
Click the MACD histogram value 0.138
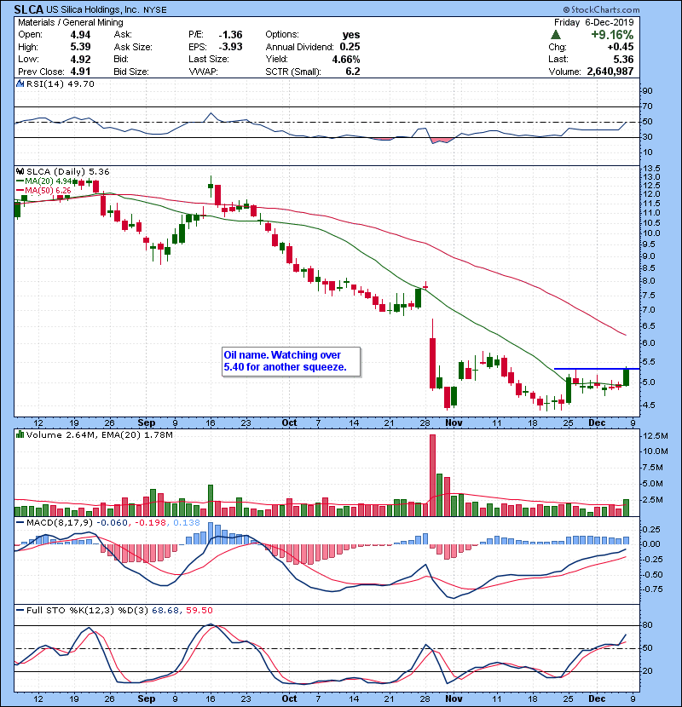[x=187, y=523]
